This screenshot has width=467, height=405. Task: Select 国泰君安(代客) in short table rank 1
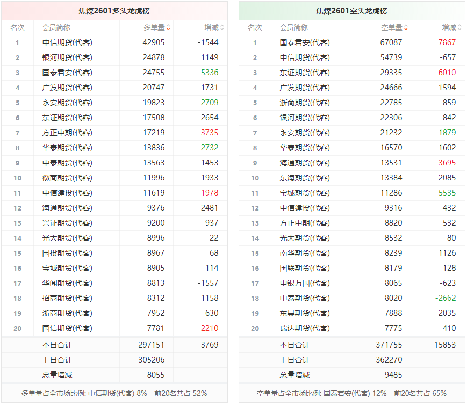[305, 42]
